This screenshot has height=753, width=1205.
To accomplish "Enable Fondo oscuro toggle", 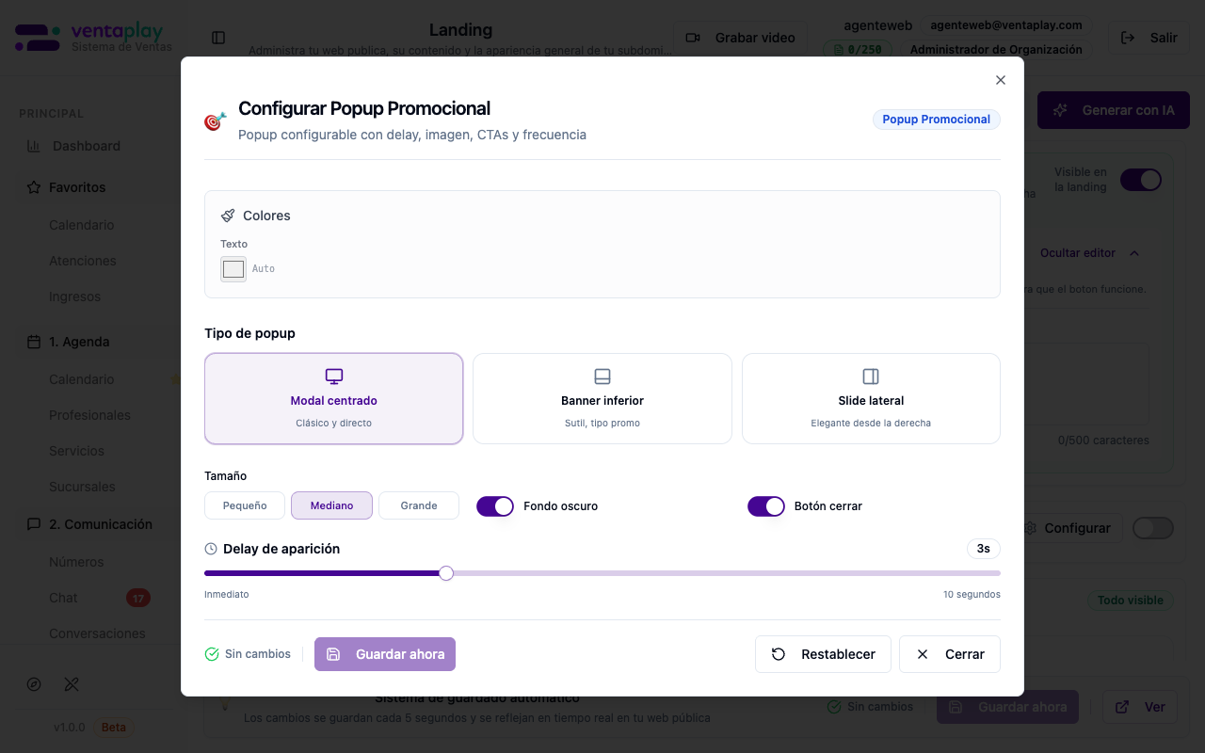I will pos(495,505).
